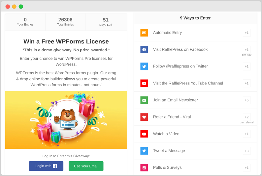
Task: Click the +5 points badge for Email Newsletter
Action: 246,100
